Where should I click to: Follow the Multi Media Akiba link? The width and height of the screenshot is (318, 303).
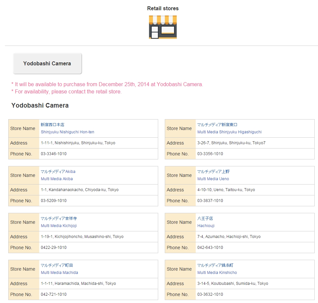tap(57, 179)
